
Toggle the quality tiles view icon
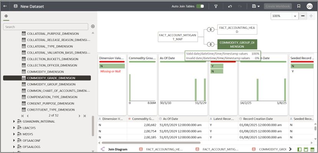pyautogui.click(x=305, y=149)
